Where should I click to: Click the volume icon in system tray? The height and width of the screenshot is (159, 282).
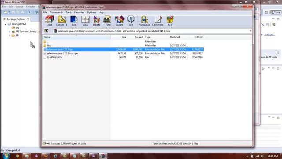[x=262, y=156]
